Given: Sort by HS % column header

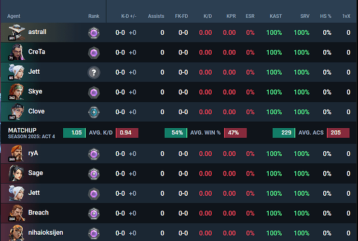Looking at the screenshot, I should [325, 16].
